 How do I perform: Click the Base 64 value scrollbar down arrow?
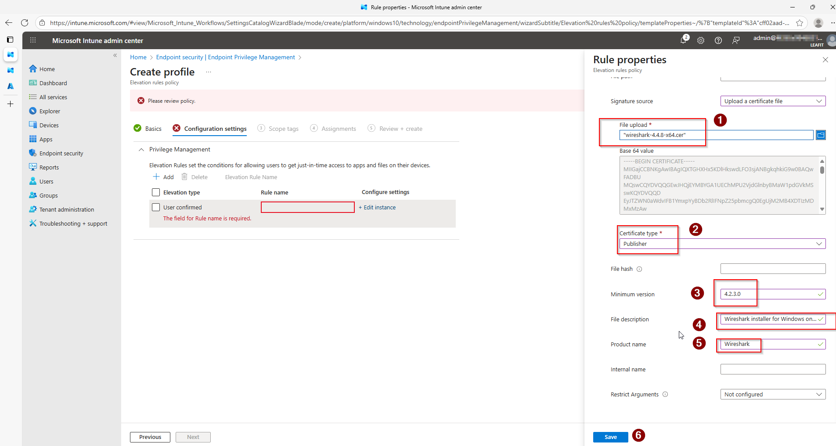pyautogui.click(x=822, y=209)
